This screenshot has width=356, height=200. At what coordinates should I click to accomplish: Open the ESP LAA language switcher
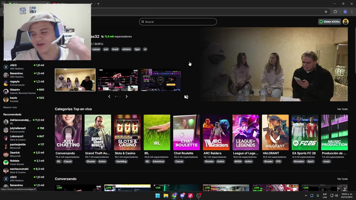[325, 196]
